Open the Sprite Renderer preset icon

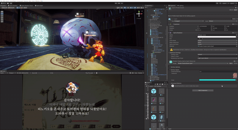(x=235, y=33)
